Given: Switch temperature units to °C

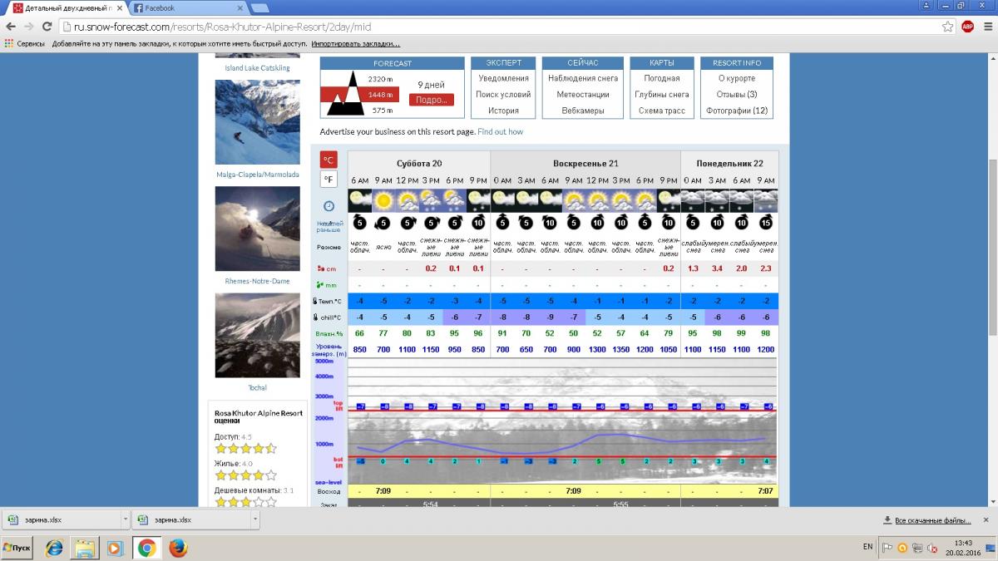Looking at the screenshot, I should [329, 160].
